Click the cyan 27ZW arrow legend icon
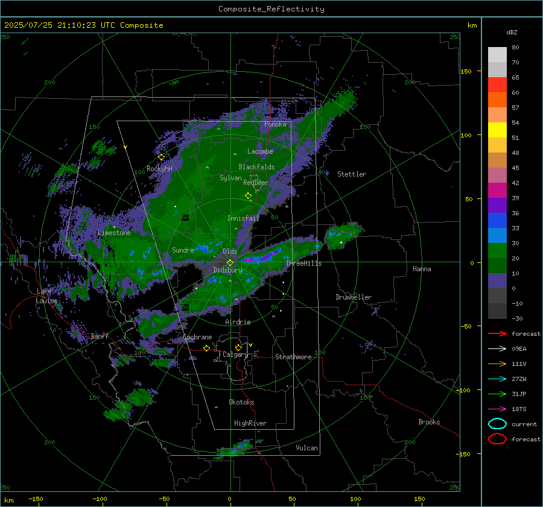Viewport: 543px width, 507px height. [497, 379]
